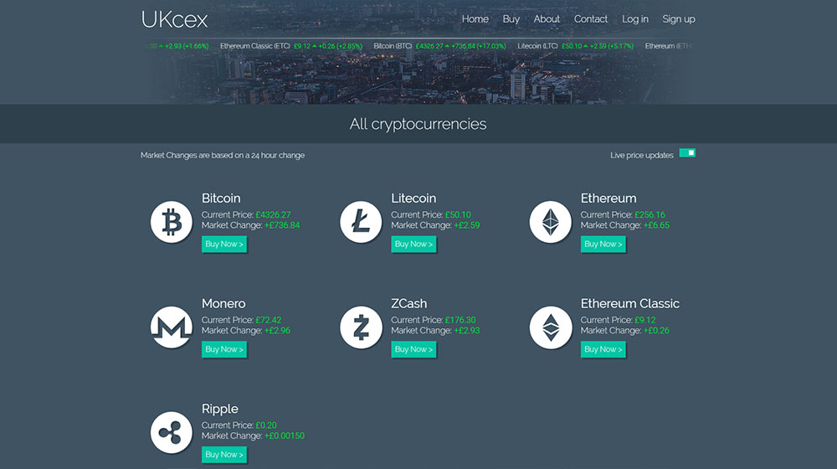This screenshot has width=837, height=469.
Task: Click Bitcoin current price £4326.27
Action: click(x=274, y=214)
